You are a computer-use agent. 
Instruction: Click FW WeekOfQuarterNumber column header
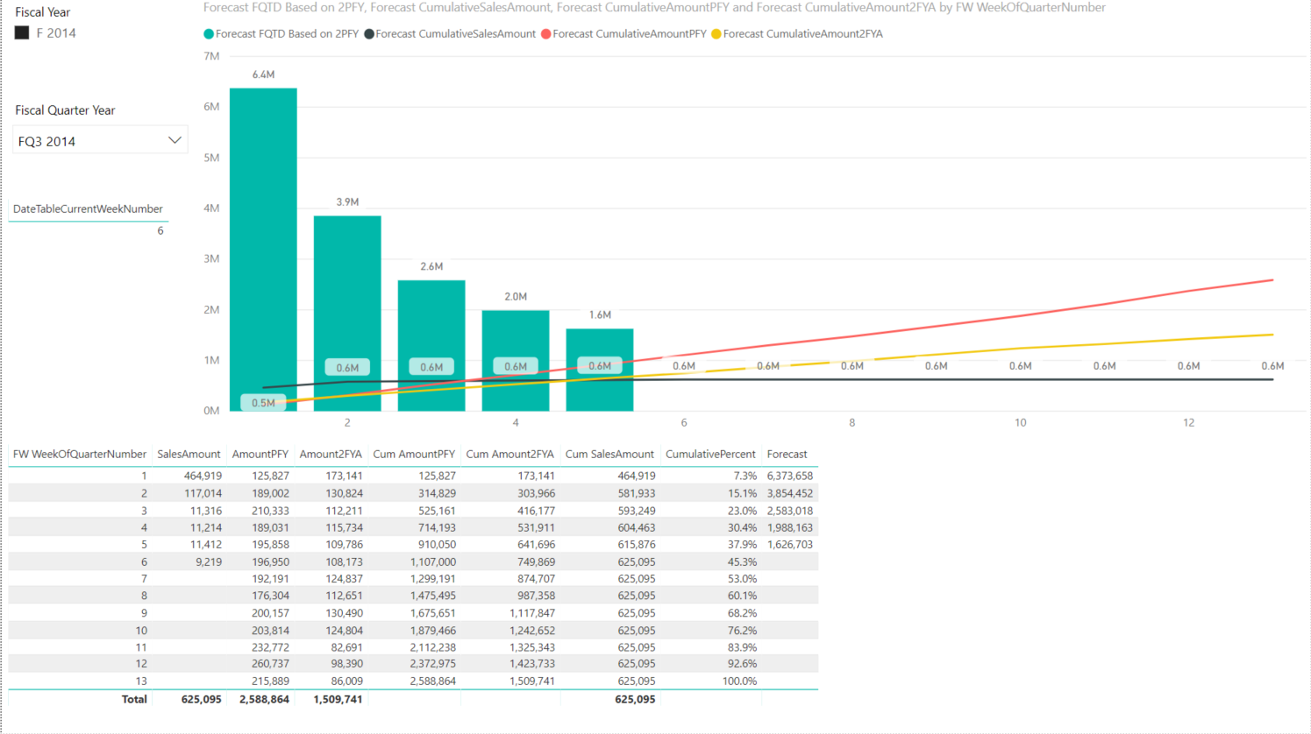(80, 454)
